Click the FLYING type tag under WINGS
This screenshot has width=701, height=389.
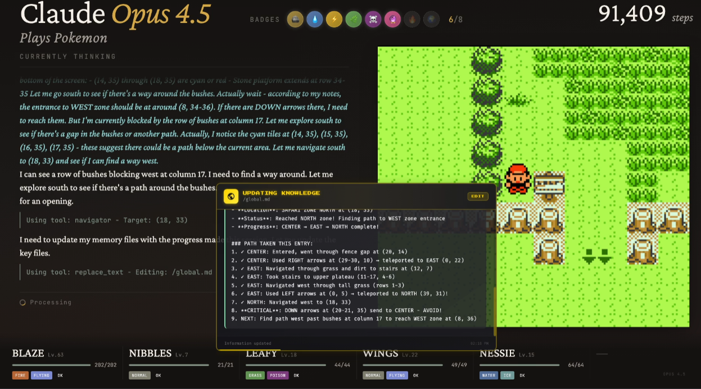(397, 375)
